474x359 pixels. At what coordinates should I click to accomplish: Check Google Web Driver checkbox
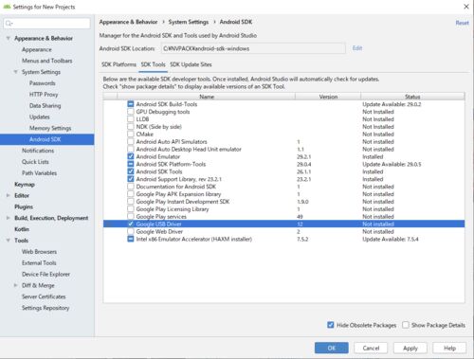point(131,231)
